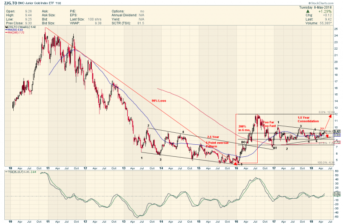Click the Annual Dividend label
Screen dimensions: 343x224
pyautogui.click(x=124, y=15)
